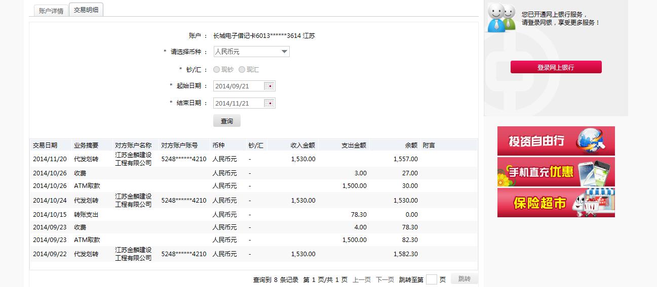Click the 第 1 页/共 1 页 indicator
Image resolution: width=657 pixels, height=287 pixels.
[x=325, y=280]
